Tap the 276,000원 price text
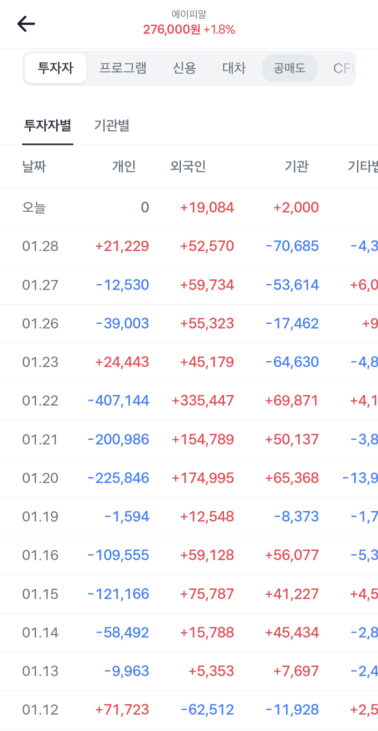Viewport: 378px width, 731px height. pos(171,29)
